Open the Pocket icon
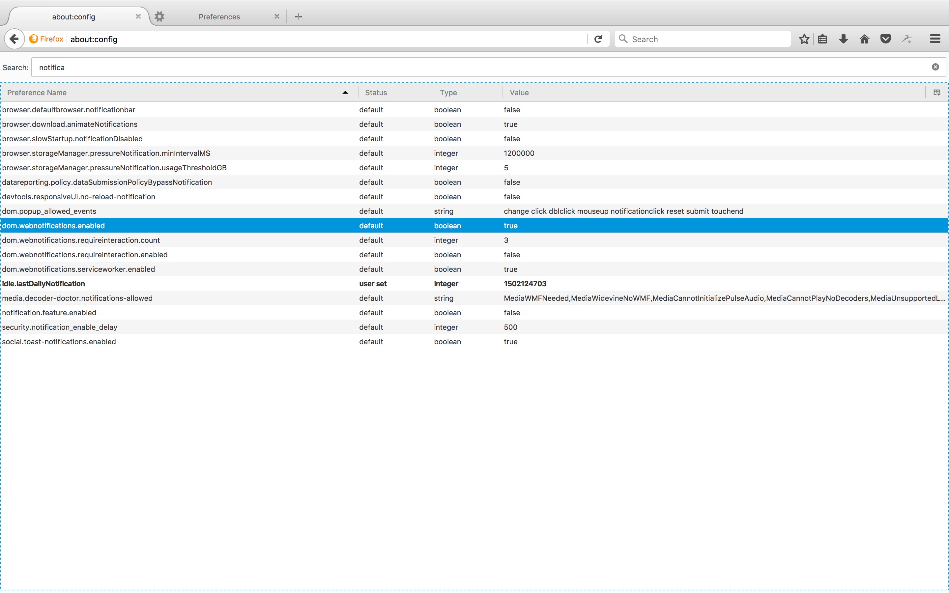Image resolution: width=949 pixels, height=593 pixels. [885, 39]
